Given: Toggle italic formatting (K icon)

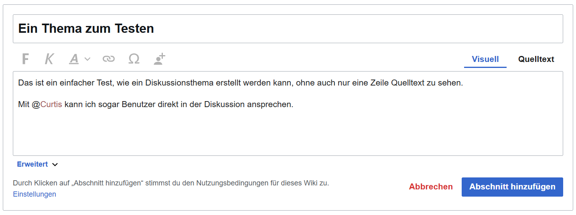Looking at the screenshot, I should pyautogui.click(x=49, y=59).
